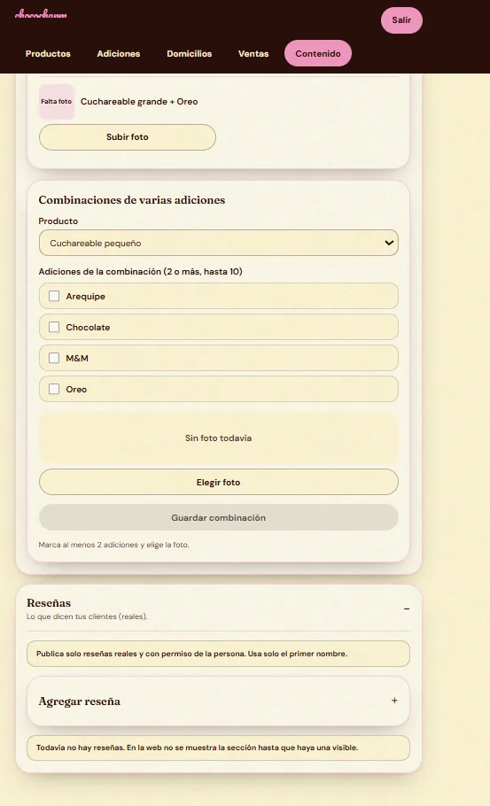The height and width of the screenshot is (806, 490).
Task: Open the Producto dropdown
Action: [219, 243]
